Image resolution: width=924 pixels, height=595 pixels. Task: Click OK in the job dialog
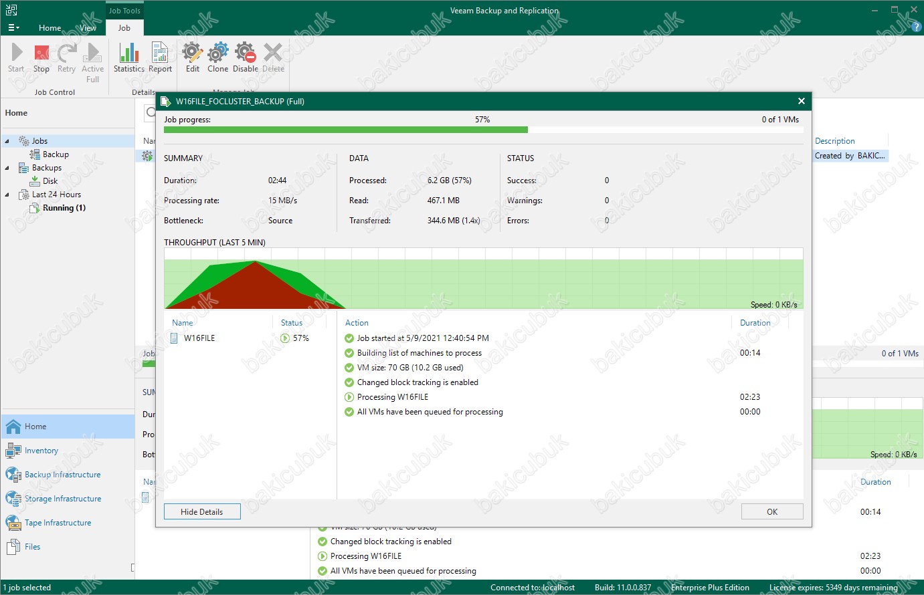tap(772, 512)
